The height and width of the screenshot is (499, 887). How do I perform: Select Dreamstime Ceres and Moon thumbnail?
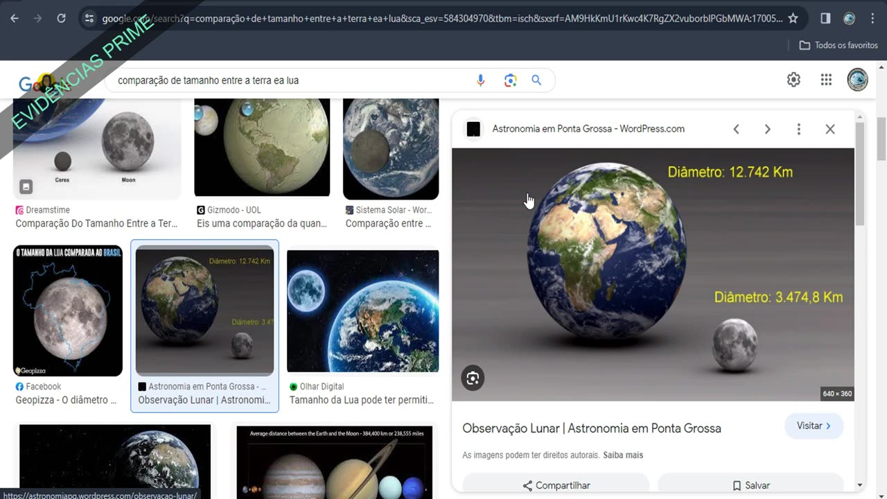coord(97,149)
